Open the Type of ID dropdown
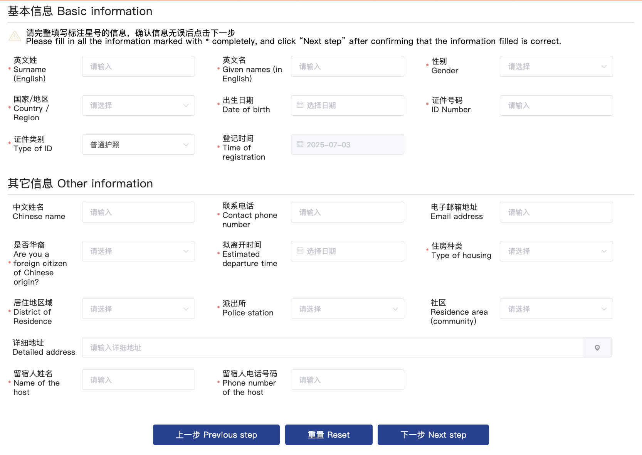This screenshot has width=642, height=455. pos(138,145)
